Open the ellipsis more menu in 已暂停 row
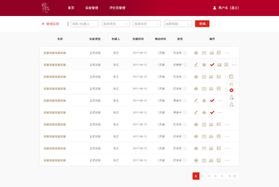This screenshot has height=187, width=279. 234,65
